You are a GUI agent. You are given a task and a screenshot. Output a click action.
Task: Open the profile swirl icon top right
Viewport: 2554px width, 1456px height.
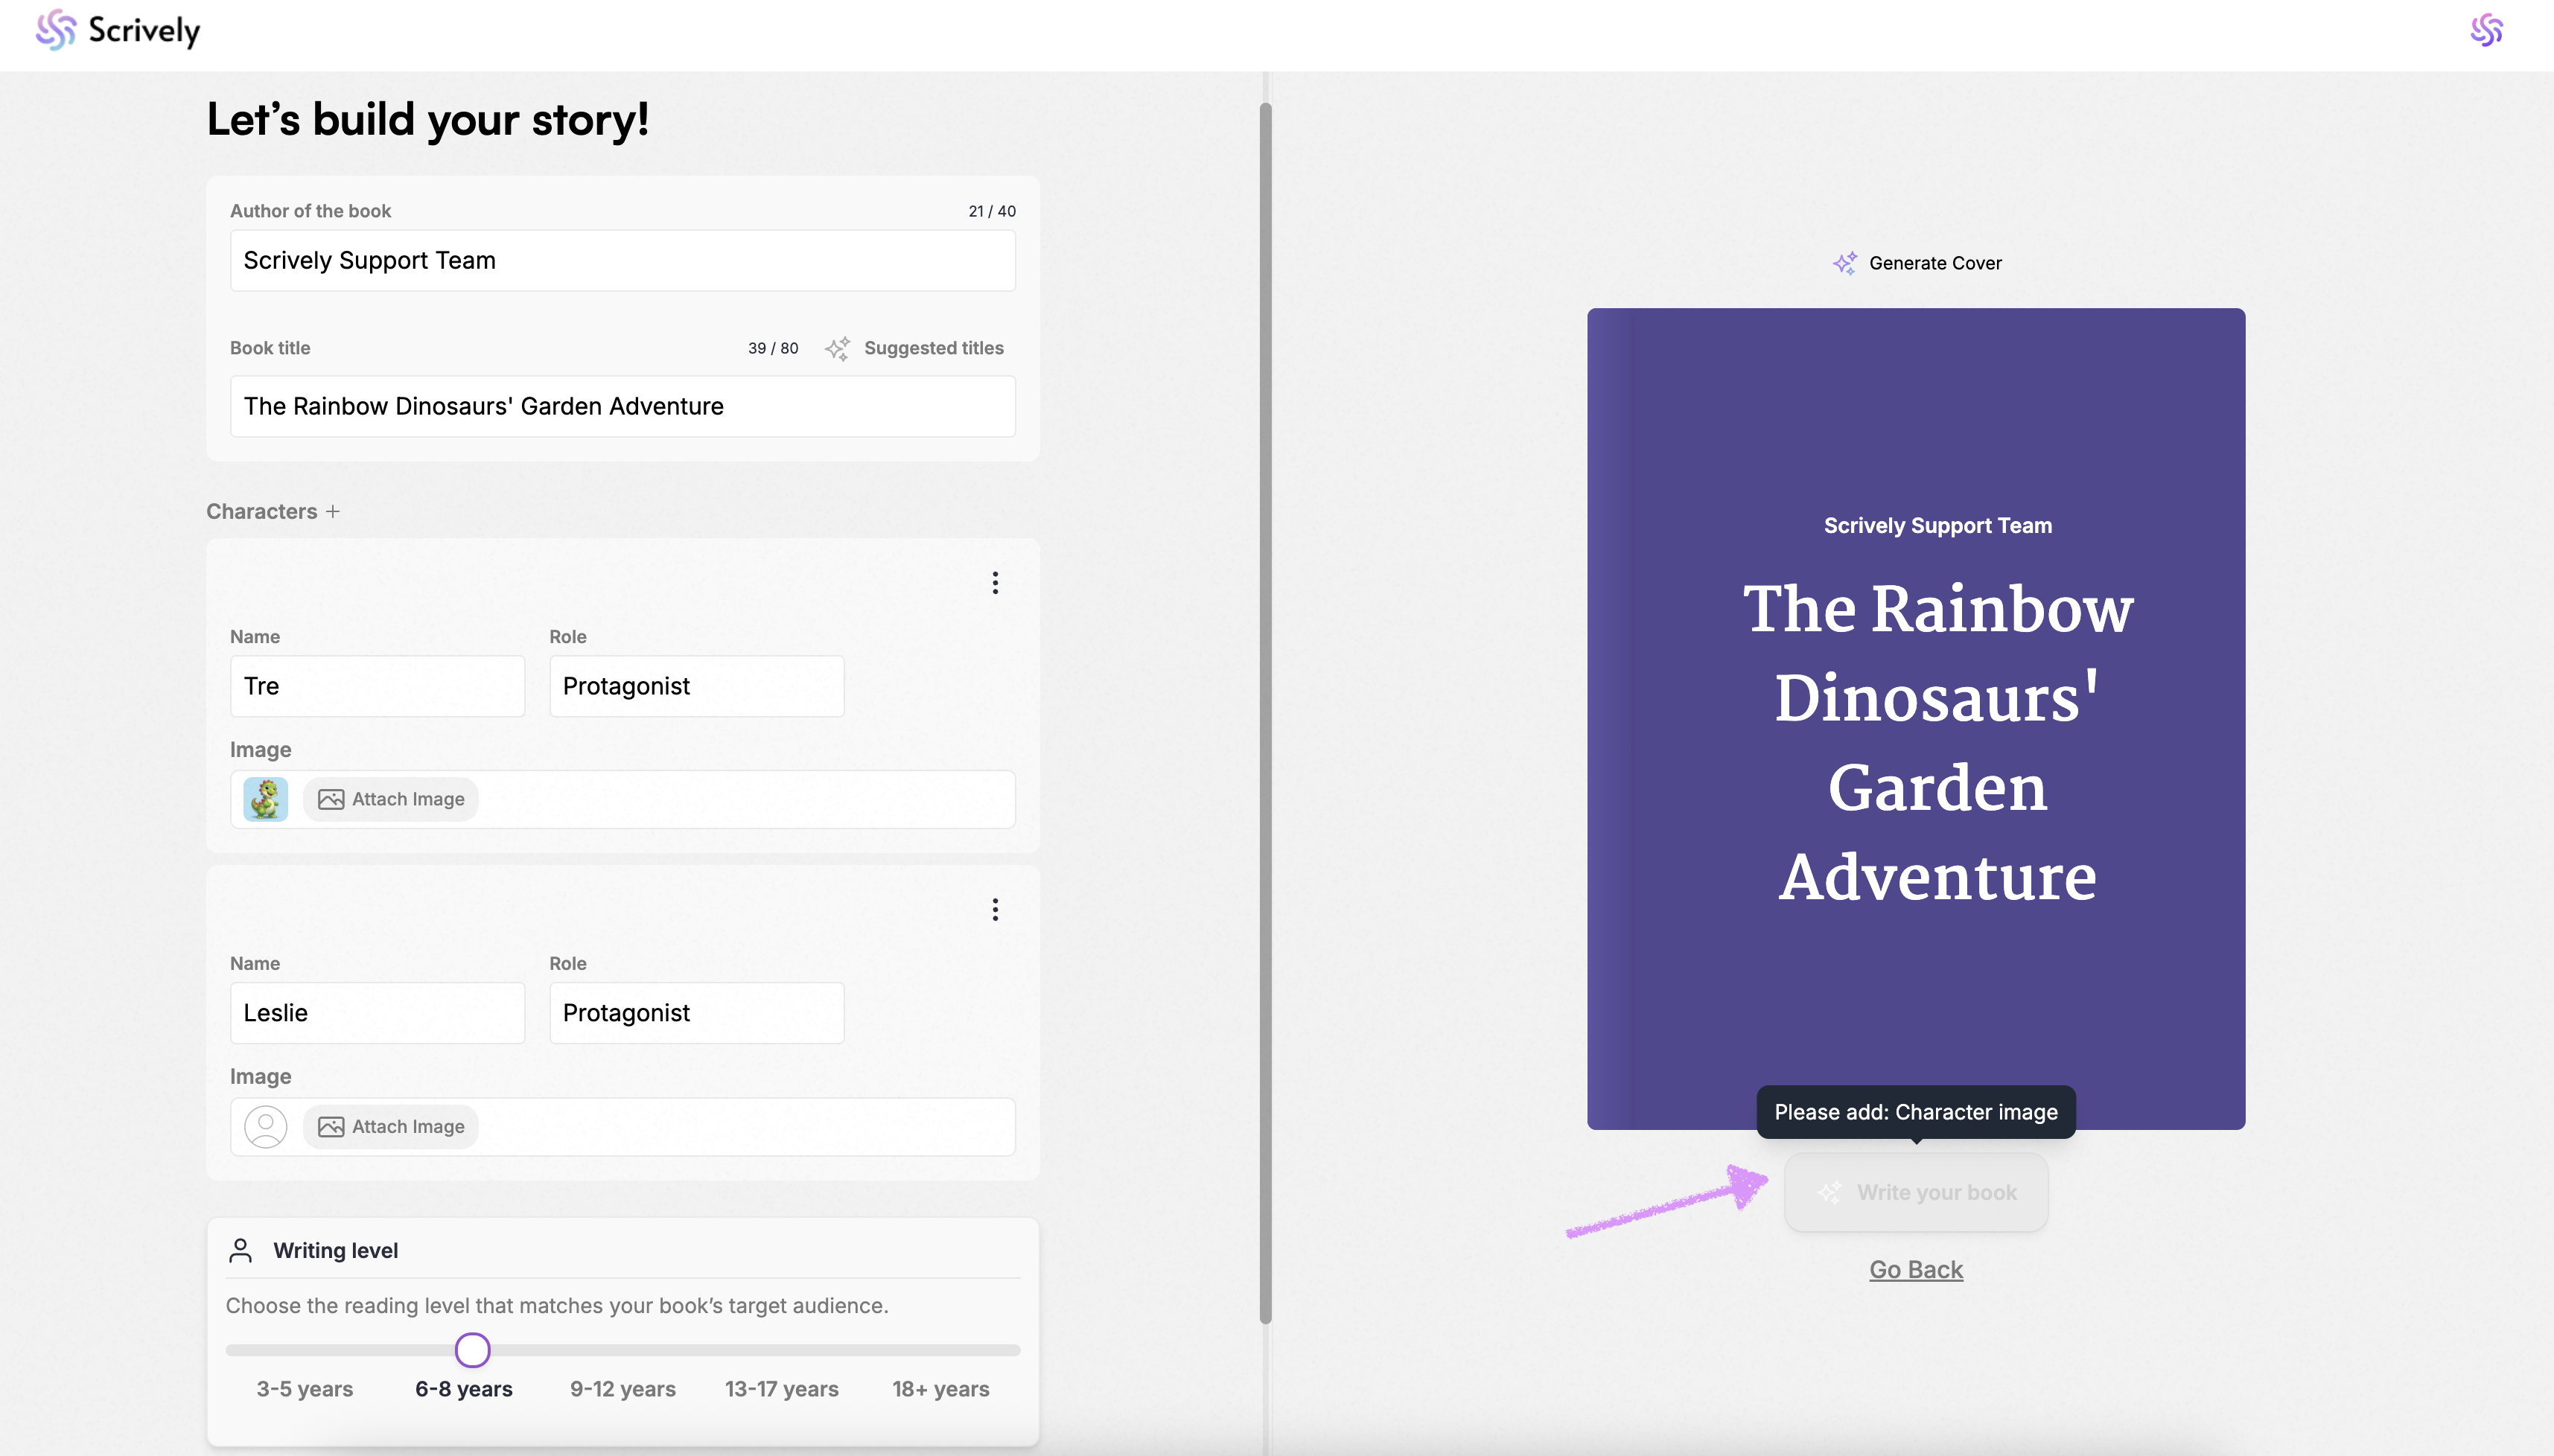[2486, 31]
